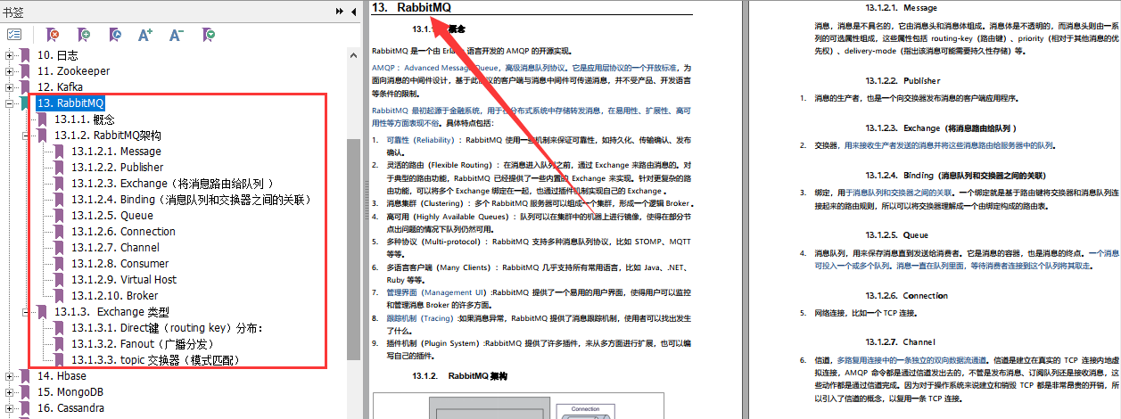This screenshot has width=1121, height=419.
Task: Click bookmark icon beside 13.1.2.9. Virtual Host
Action: pos(60,280)
